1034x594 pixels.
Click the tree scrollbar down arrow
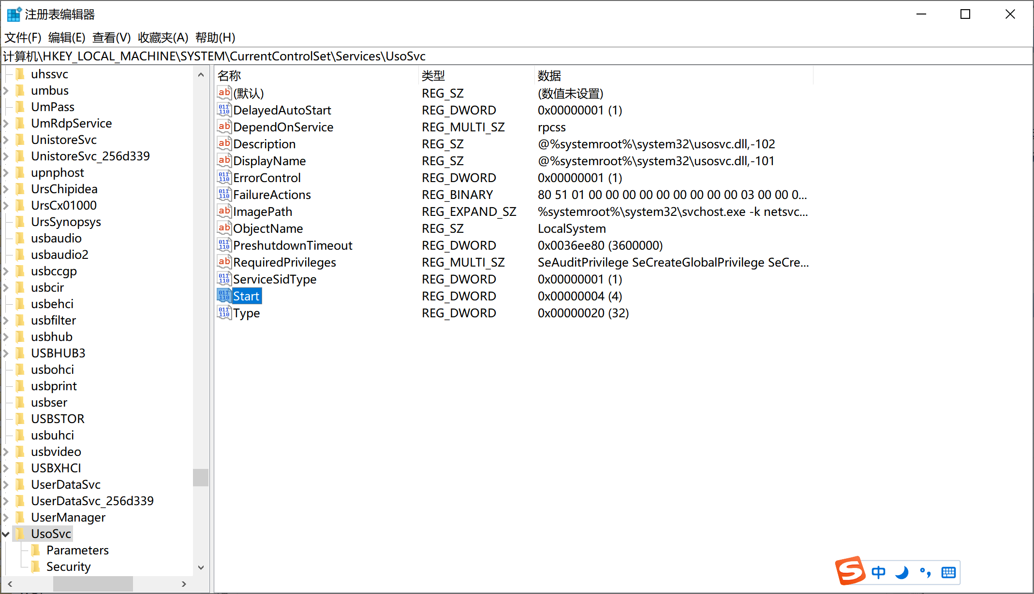(x=201, y=567)
